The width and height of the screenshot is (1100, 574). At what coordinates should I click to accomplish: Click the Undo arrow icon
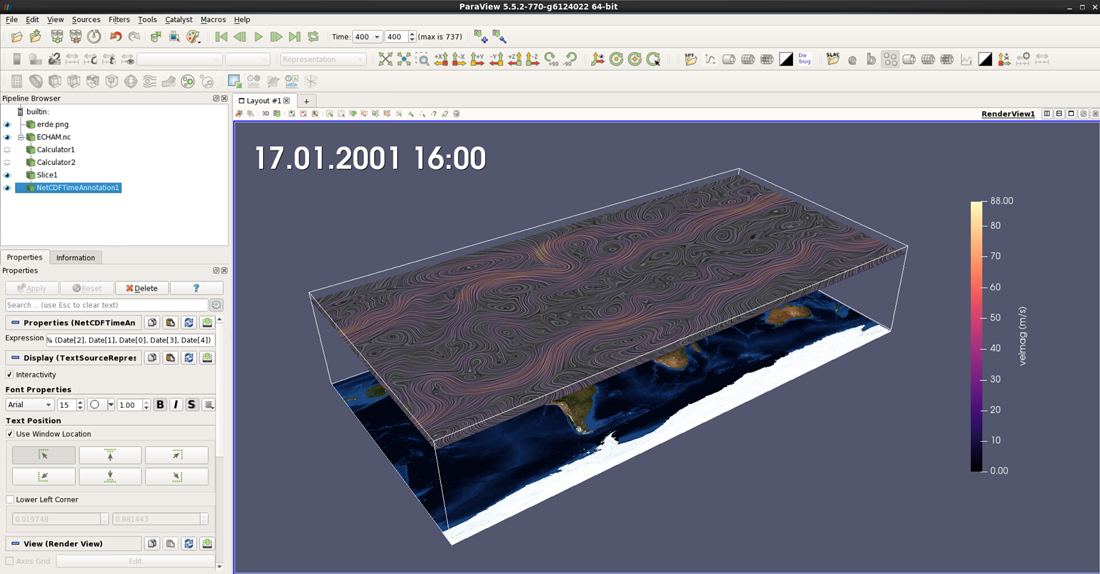tap(116, 37)
